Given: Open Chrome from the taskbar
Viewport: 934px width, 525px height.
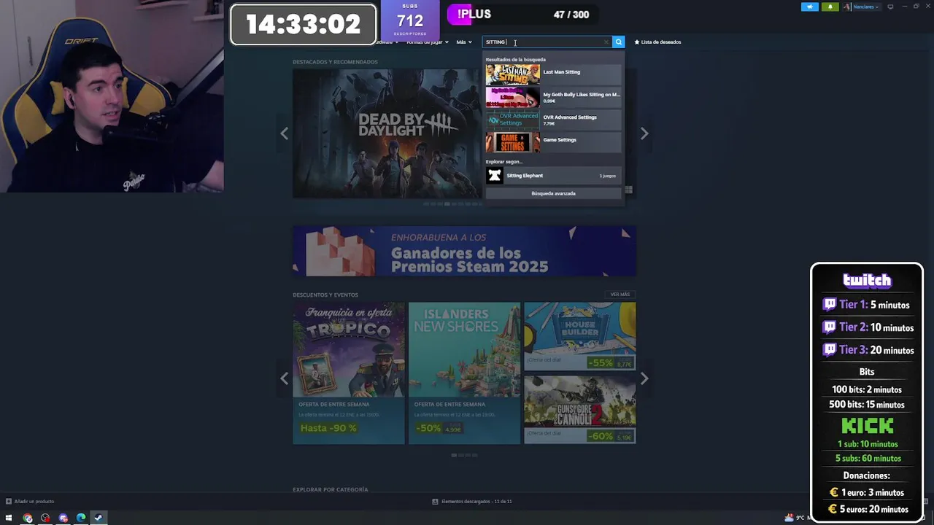Looking at the screenshot, I should click(x=28, y=518).
